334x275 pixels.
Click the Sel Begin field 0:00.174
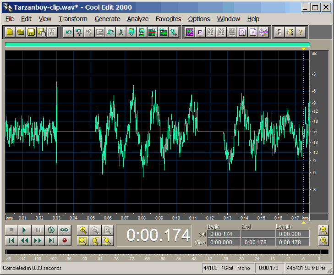pyautogui.click(x=224, y=234)
